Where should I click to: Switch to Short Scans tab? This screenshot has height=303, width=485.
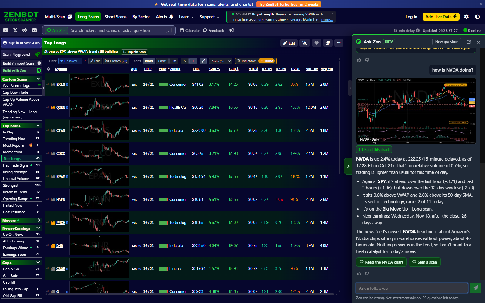click(115, 17)
